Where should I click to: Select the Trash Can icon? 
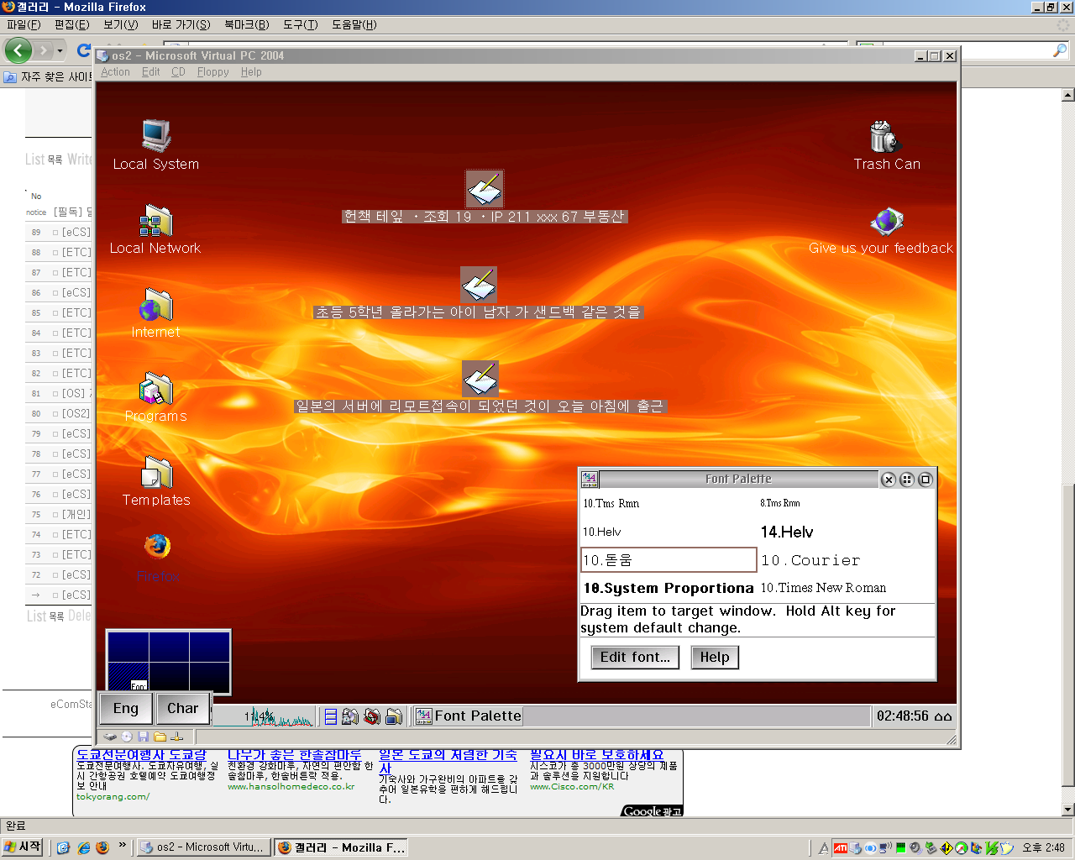[884, 137]
